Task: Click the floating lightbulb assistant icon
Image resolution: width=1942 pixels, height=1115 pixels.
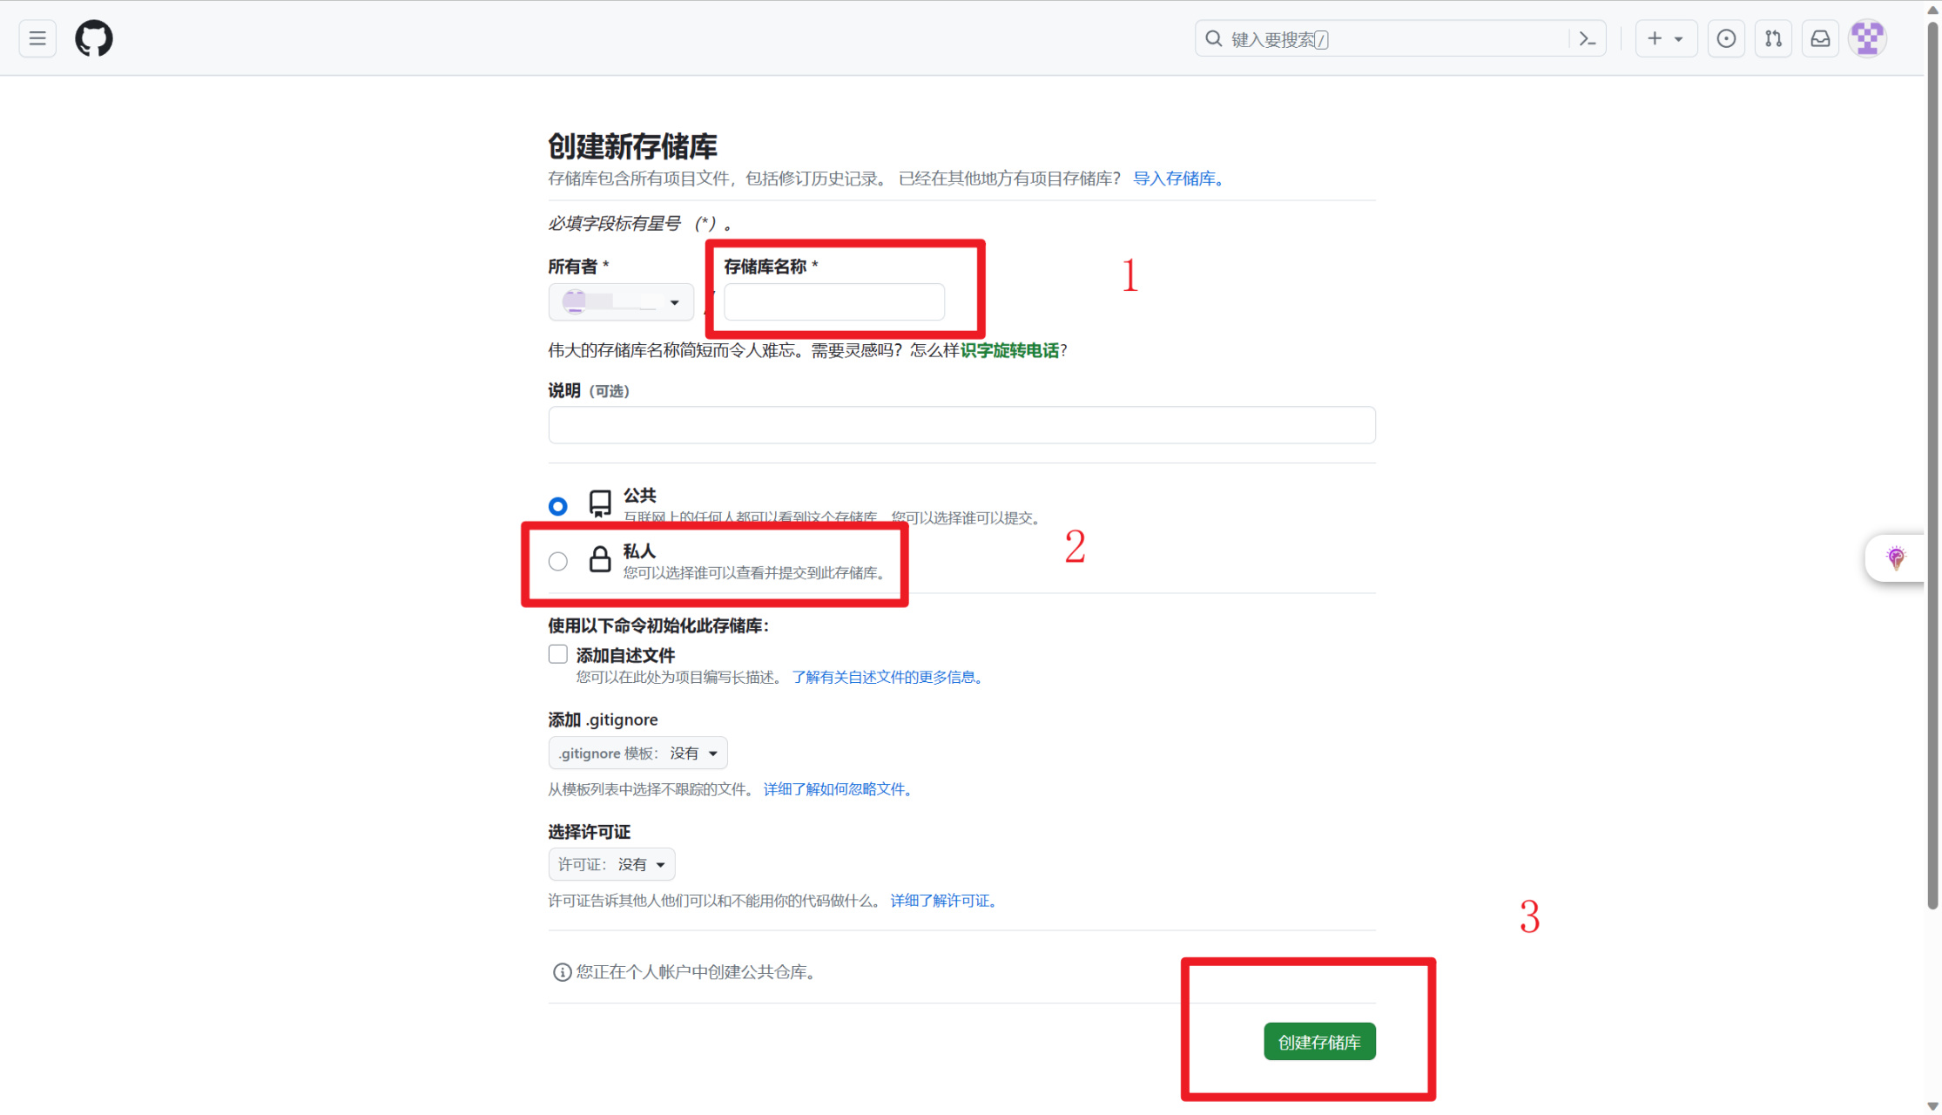Action: (x=1895, y=557)
